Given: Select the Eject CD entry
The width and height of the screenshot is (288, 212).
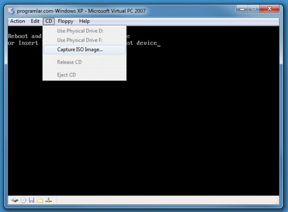Looking at the screenshot, I should (x=85, y=75).
